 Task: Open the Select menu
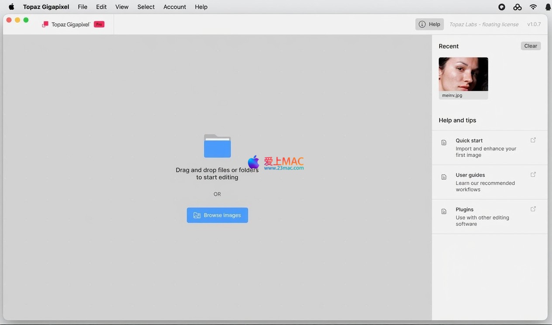(x=146, y=7)
